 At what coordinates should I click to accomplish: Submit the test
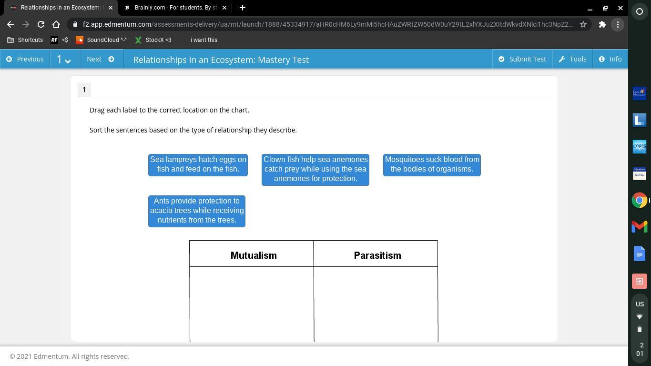[522, 59]
